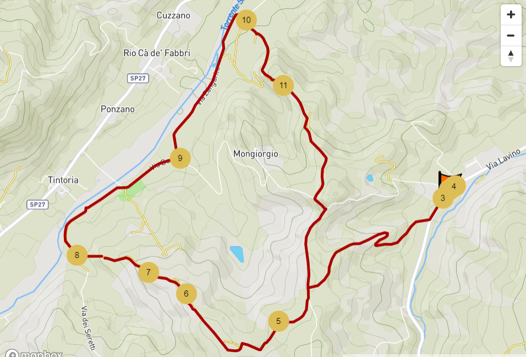Click the Mongiorgio place label

[256, 154]
